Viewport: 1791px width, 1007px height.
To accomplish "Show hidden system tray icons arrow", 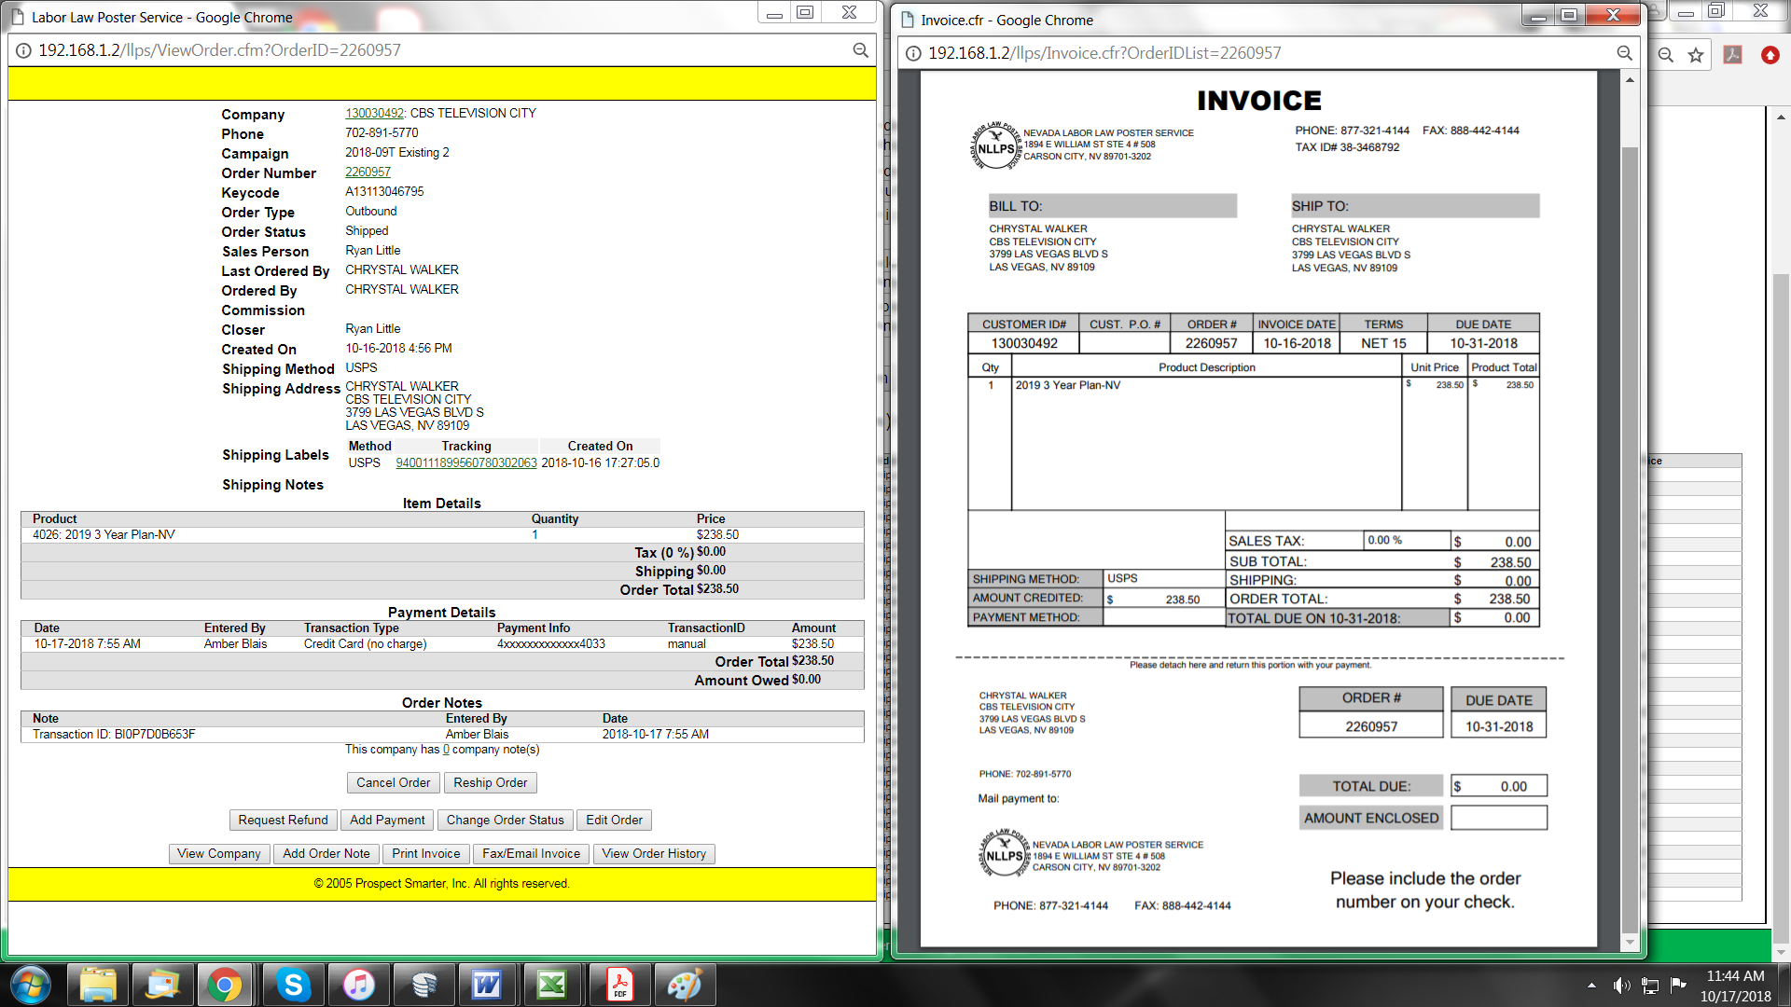I will (x=1590, y=985).
